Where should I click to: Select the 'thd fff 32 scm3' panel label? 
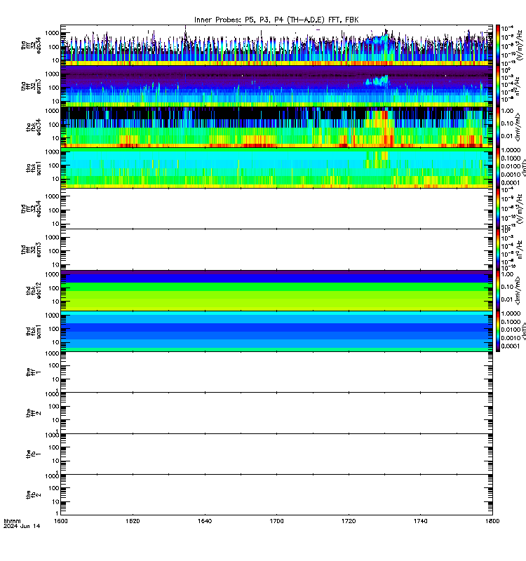tap(31, 250)
